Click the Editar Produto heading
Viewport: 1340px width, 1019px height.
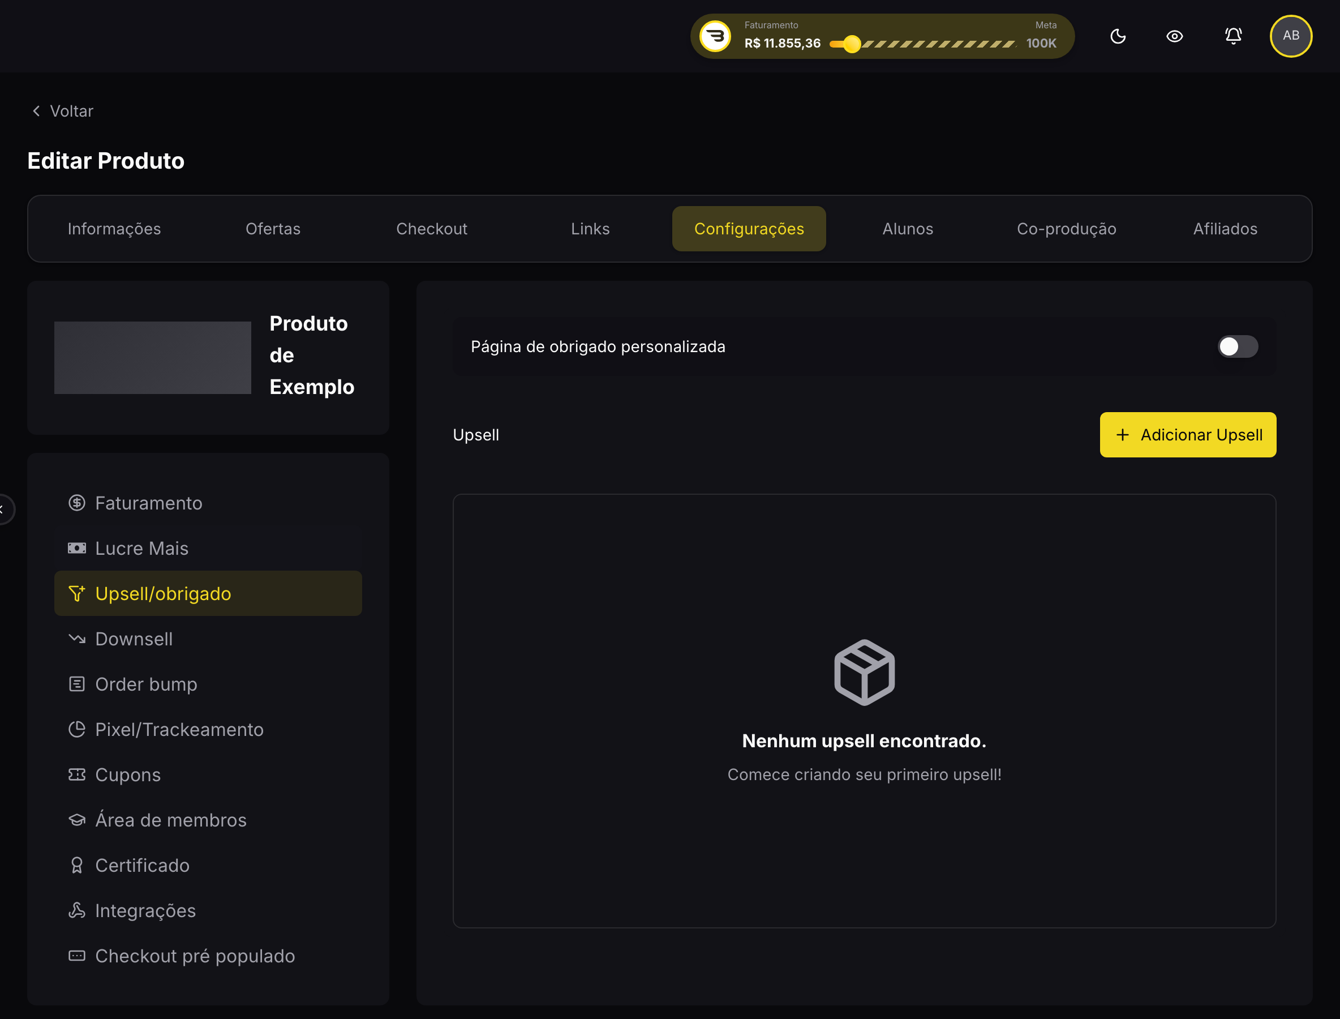click(x=106, y=161)
